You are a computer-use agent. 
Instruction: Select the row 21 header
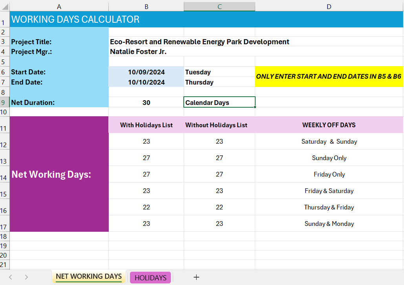coord(5,264)
